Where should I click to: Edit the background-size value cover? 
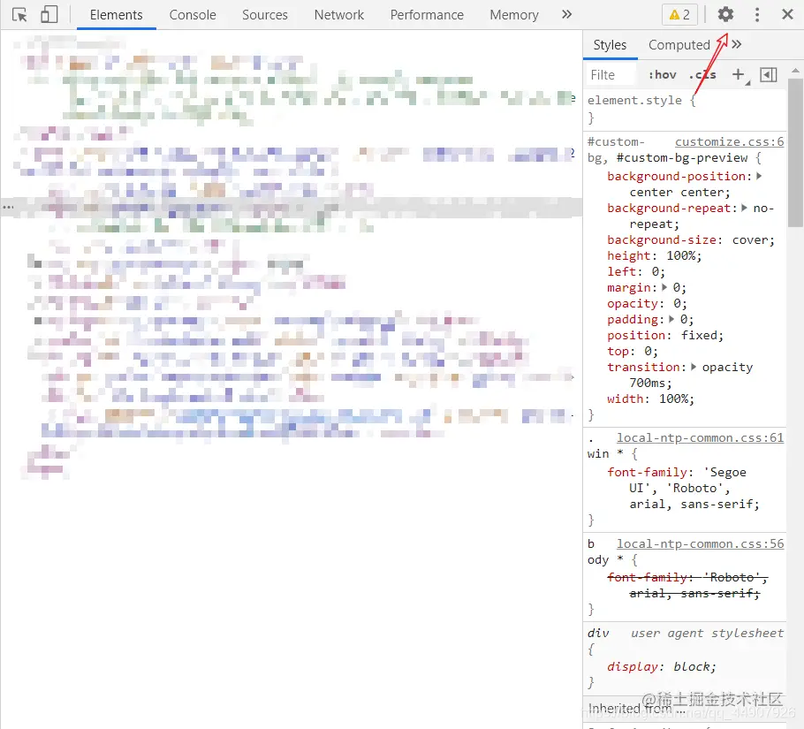(x=749, y=240)
